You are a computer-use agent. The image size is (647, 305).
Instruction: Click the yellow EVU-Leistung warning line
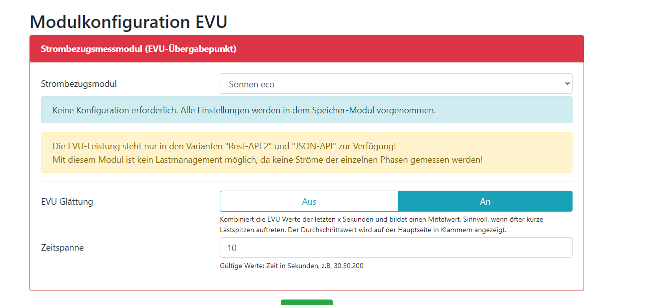click(224, 146)
